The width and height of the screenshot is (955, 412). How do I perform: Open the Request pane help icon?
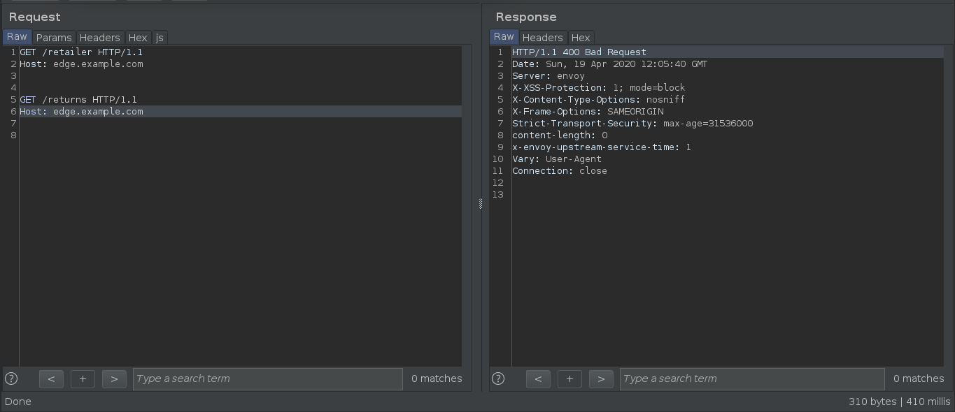(11, 378)
